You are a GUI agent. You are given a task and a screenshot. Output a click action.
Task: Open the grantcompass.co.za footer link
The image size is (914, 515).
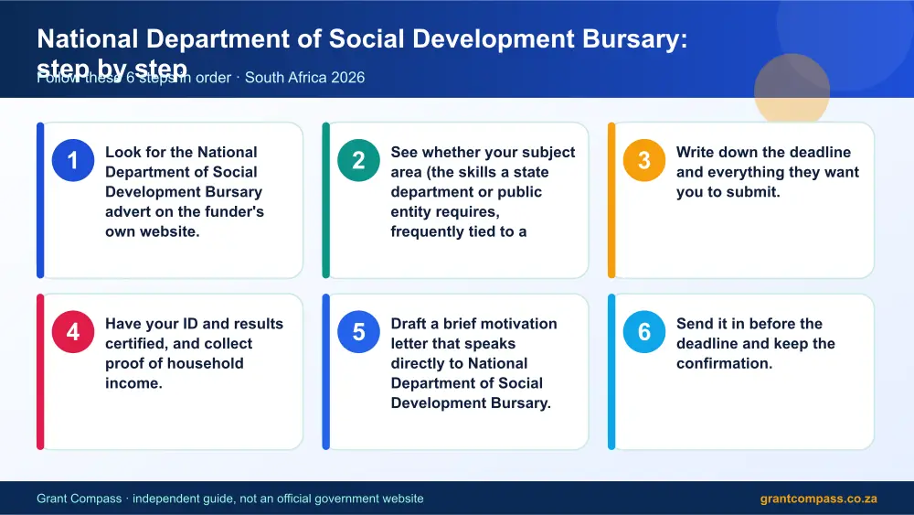point(818,499)
